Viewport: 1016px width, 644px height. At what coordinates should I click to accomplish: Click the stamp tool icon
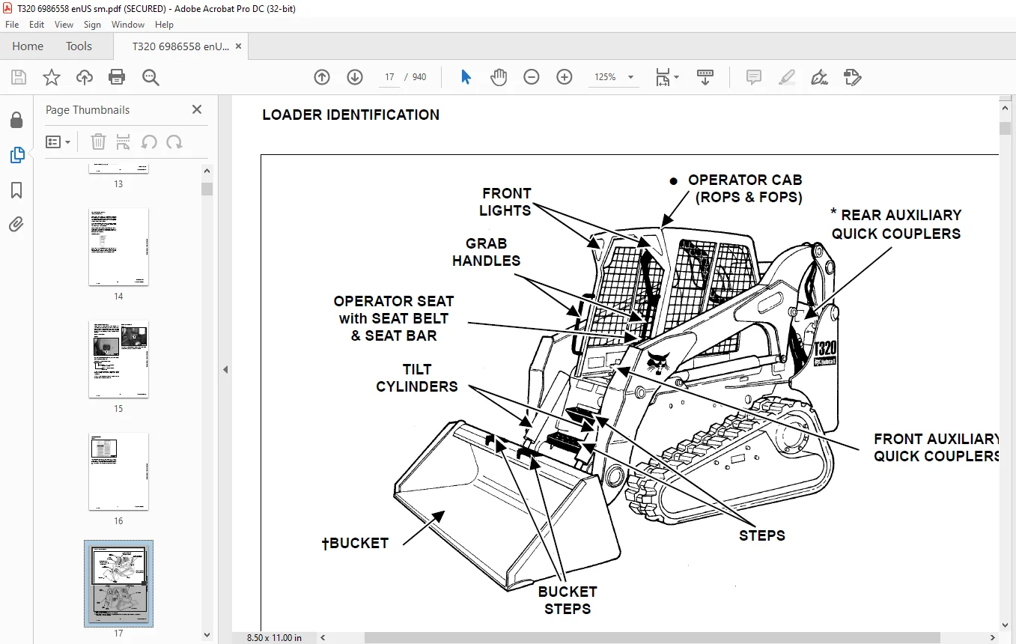click(852, 77)
